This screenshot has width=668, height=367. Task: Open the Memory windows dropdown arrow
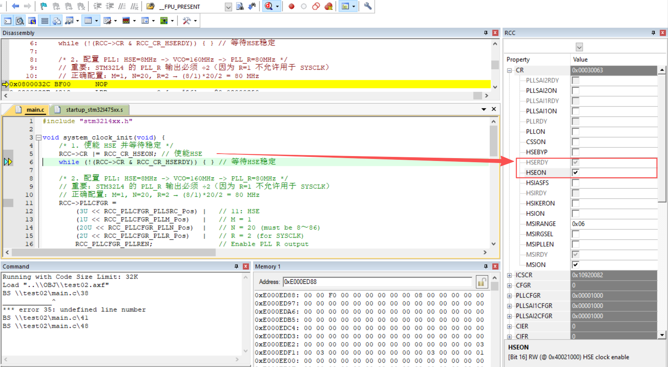(x=96, y=20)
